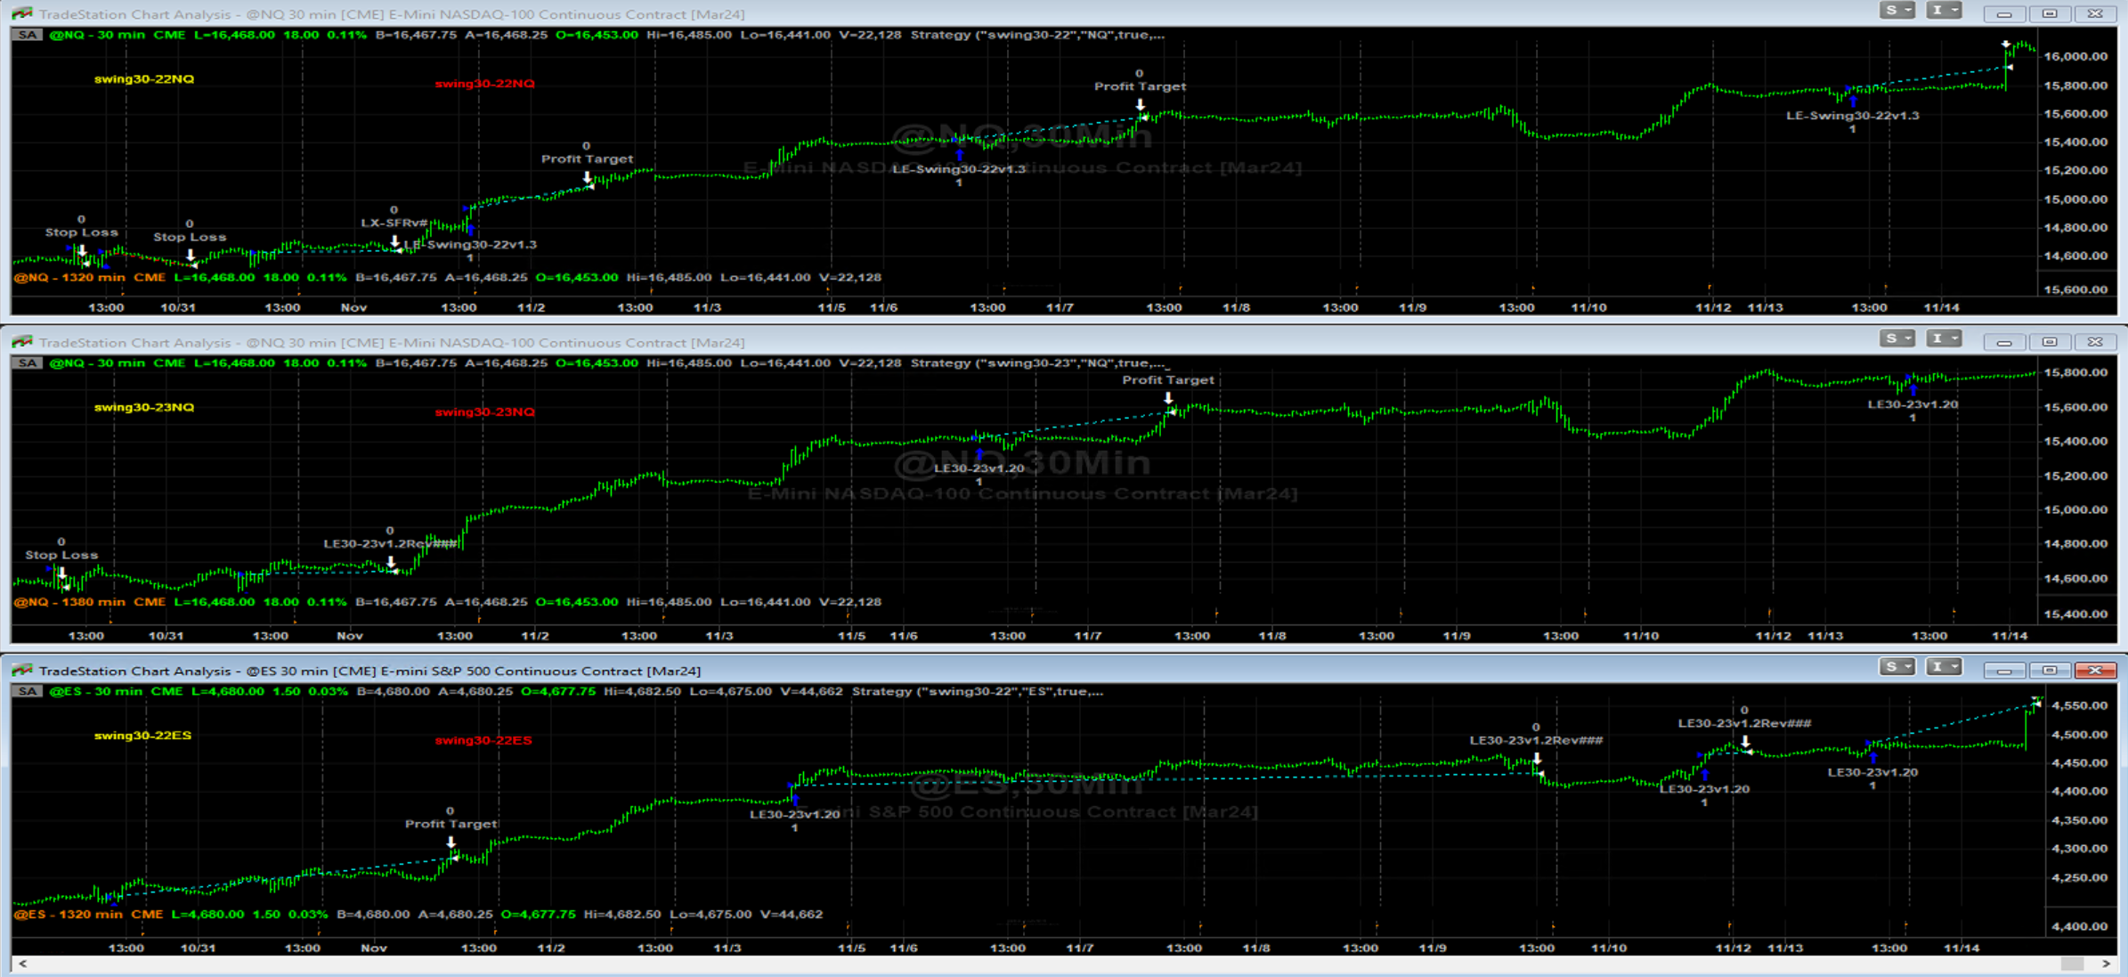Click the horizontal scrollbar thumb

2072,964
